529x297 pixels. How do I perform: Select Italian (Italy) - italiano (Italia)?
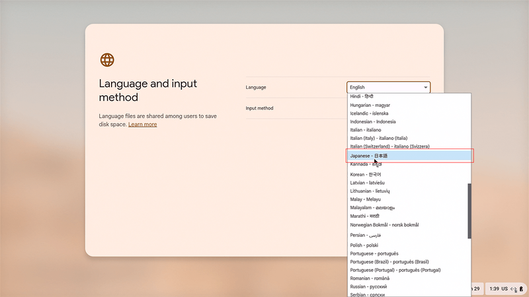(x=409, y=138)
